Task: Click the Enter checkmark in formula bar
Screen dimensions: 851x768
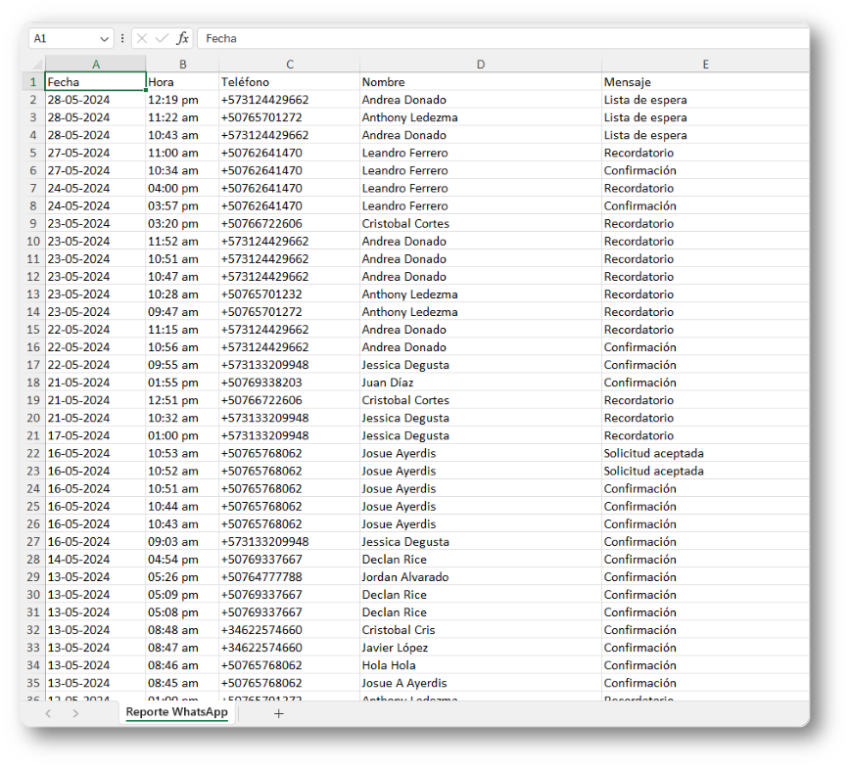Action: (x=162, y=38)
